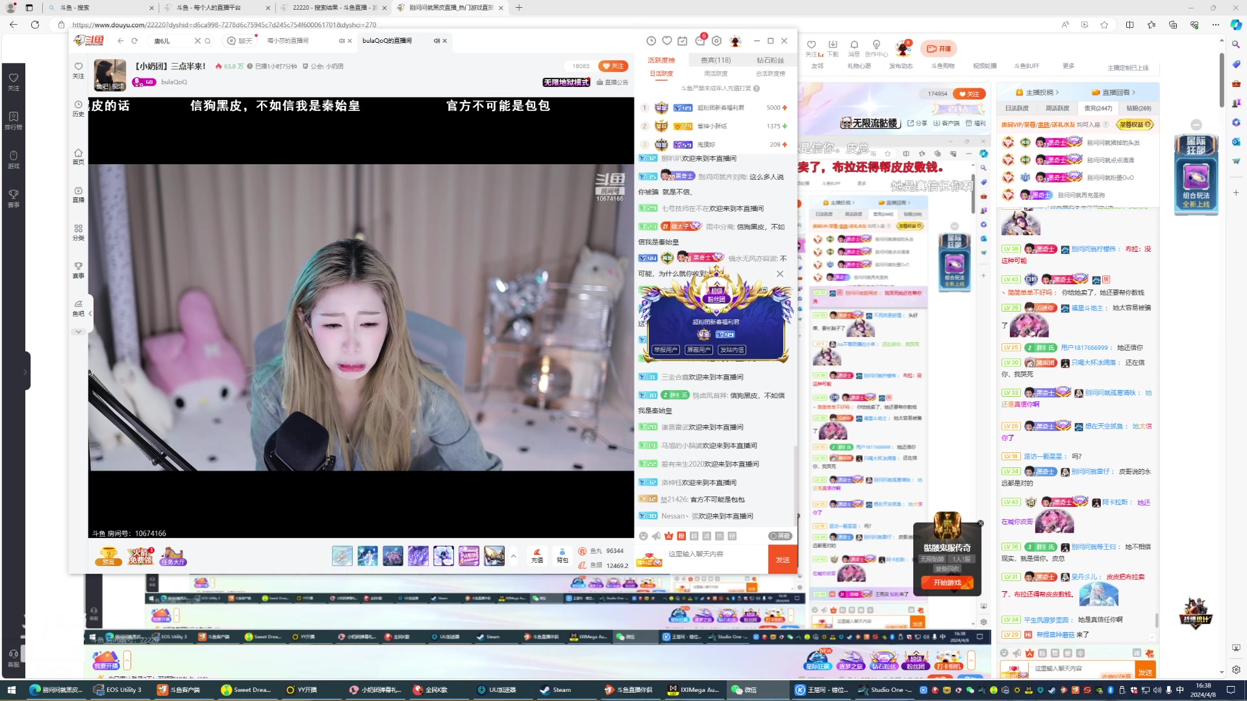Open 历史 history in Douyu client sidebar
This screenshot has width=1247, height=701.
click(x=78, y=108)
